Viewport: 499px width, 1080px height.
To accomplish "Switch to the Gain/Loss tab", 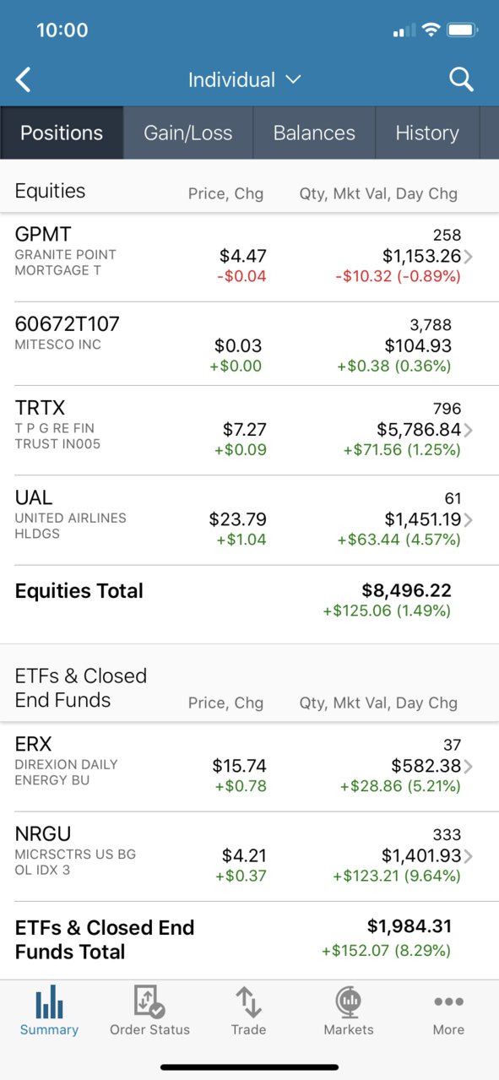I will click(187, 133).
